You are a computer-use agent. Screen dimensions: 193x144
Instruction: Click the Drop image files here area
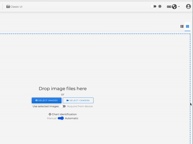coord(62,89)
